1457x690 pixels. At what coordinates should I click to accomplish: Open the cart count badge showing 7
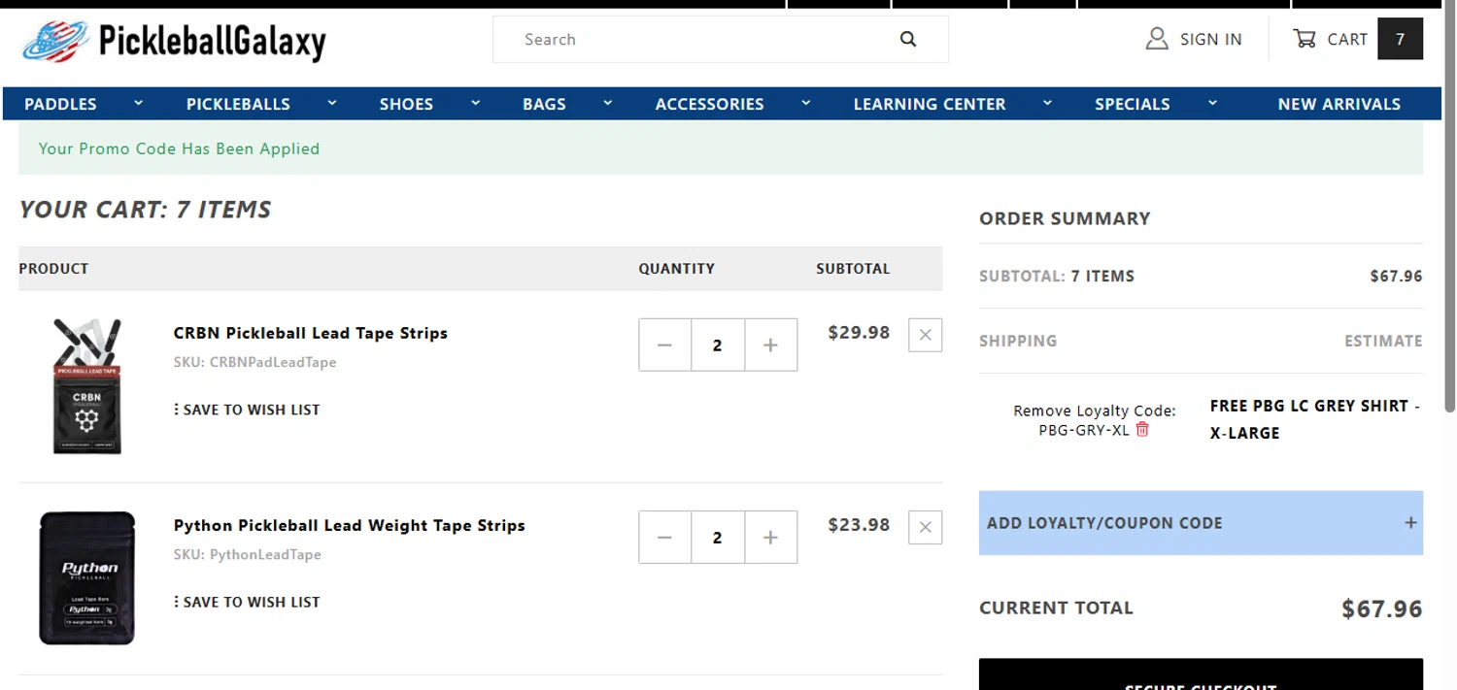[x=1400, y=39]
